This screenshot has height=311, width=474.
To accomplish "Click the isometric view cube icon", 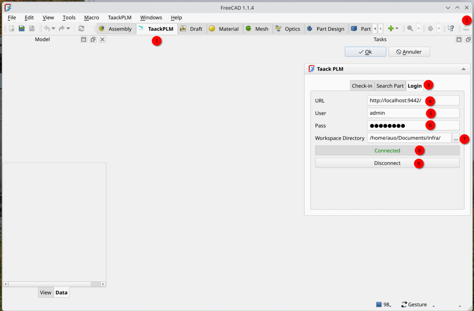I will [430, 28].
